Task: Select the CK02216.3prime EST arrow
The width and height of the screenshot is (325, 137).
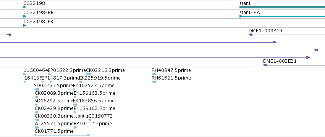Action: (x=89, y=74)
